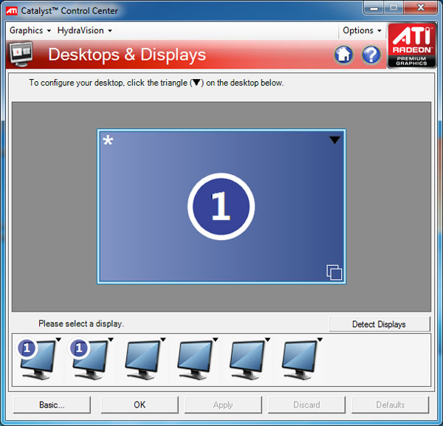Click the primary asterisk on desktop 1

(x=108, y=140)
